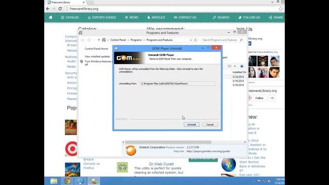Open Turn Windows features on or off
329x185 pixels.
98,63
